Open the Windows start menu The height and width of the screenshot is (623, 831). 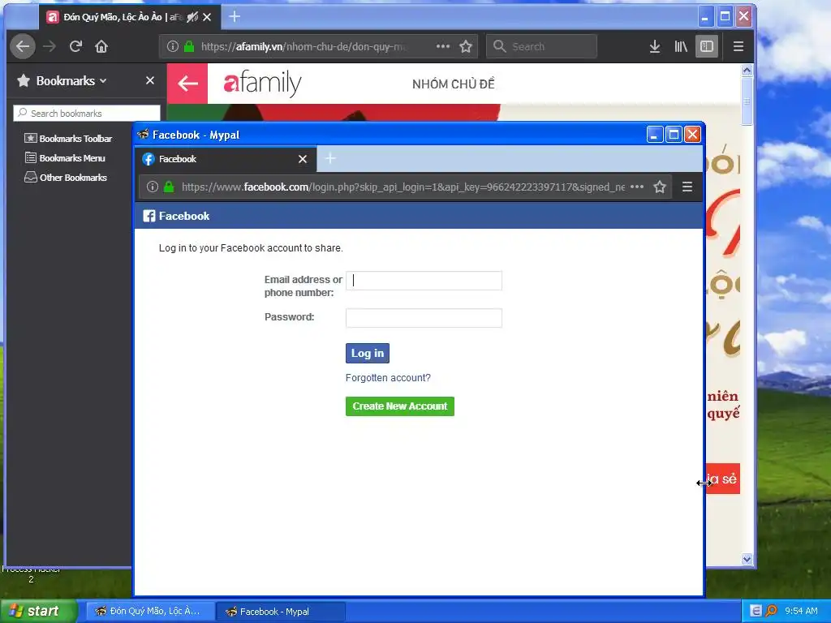[39, 612]
